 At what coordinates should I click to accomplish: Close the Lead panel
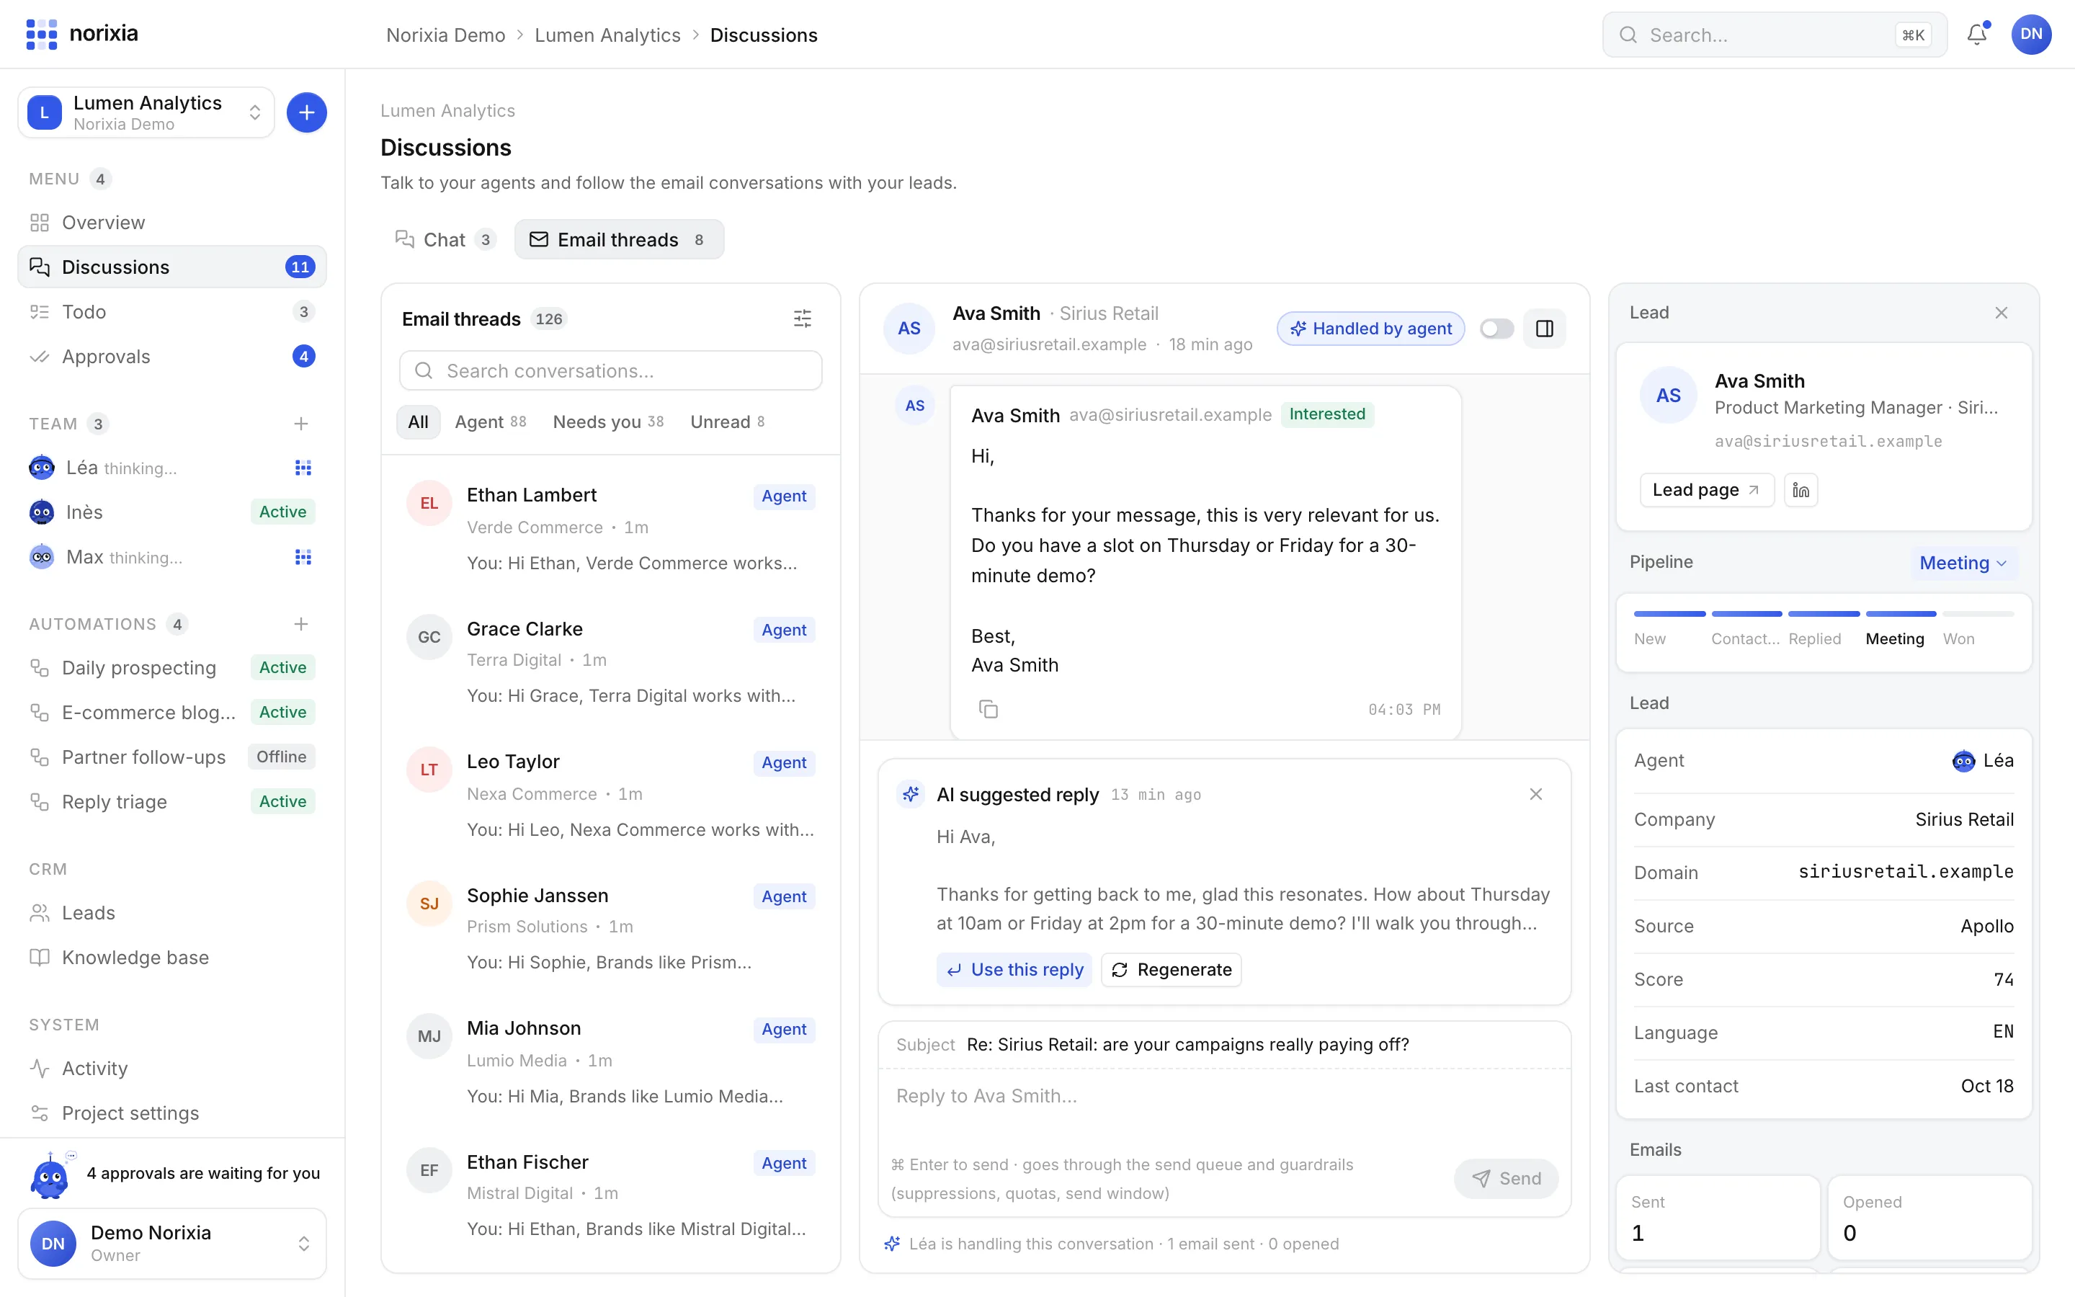(x=2002, y=313)
